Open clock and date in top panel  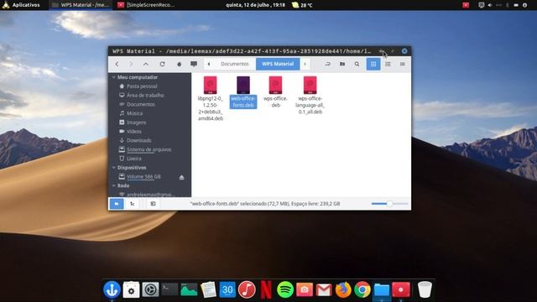(255, 5)
